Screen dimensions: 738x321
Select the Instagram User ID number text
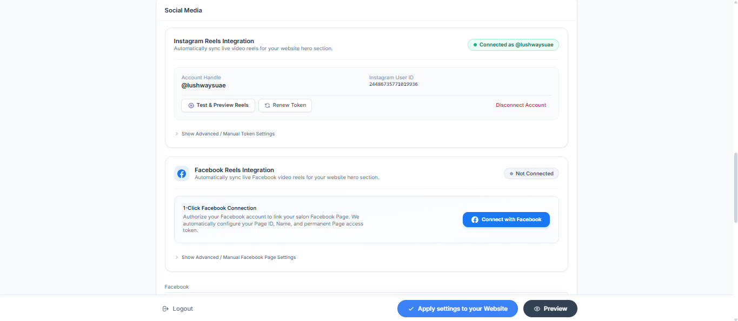394,85
